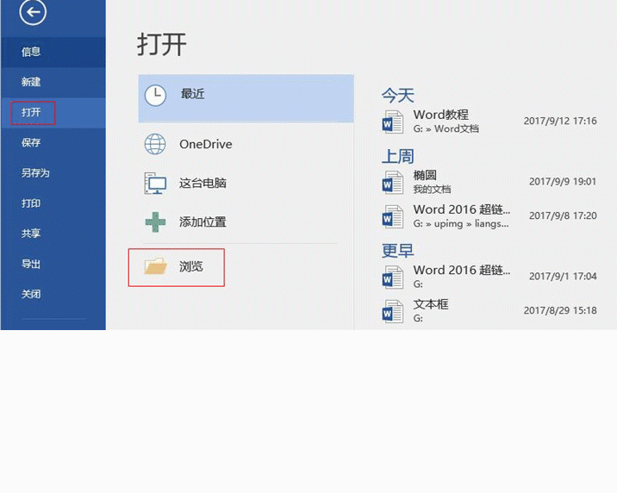Click the G: » upimg » liangs... path
Screen dimensions: 617x493
pos(461,223)
